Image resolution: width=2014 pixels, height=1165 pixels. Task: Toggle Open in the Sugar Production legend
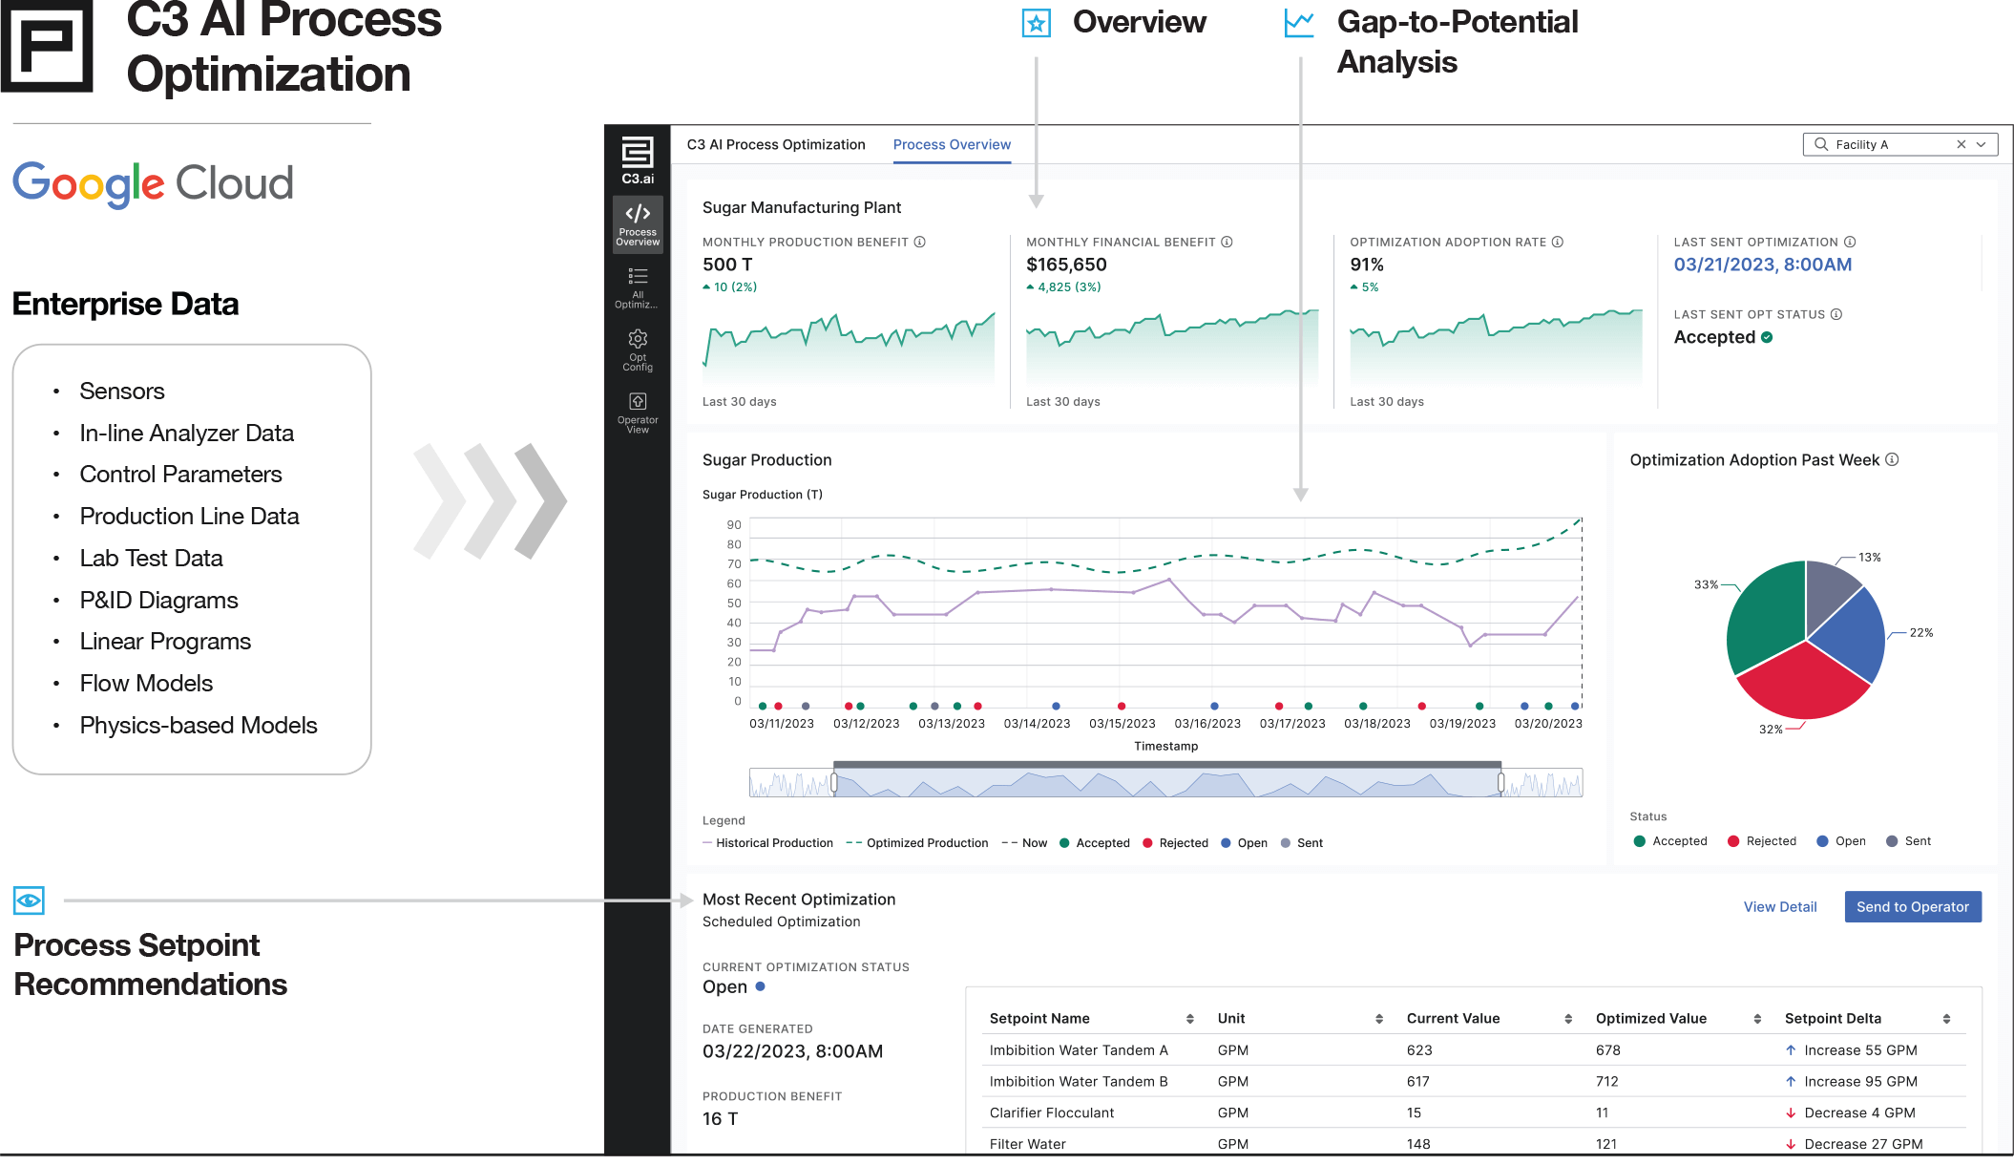pos(1245,842)
